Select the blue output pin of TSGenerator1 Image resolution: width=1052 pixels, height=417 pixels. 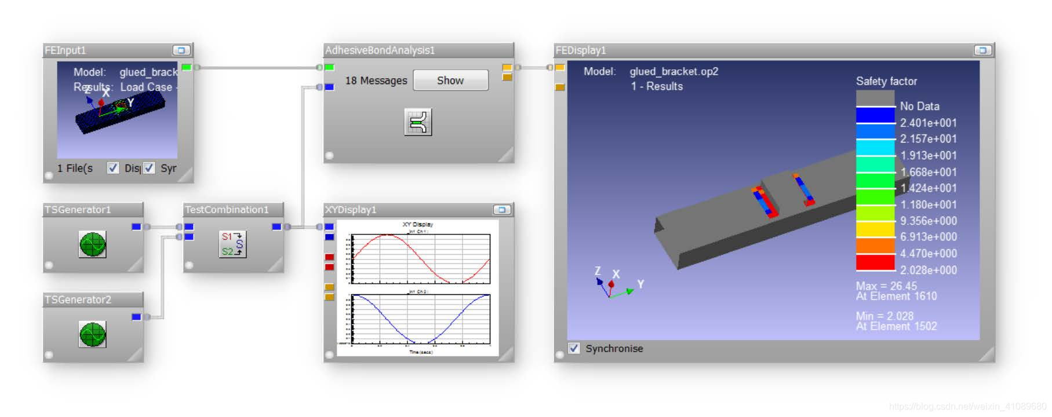(x=136, y=226)
